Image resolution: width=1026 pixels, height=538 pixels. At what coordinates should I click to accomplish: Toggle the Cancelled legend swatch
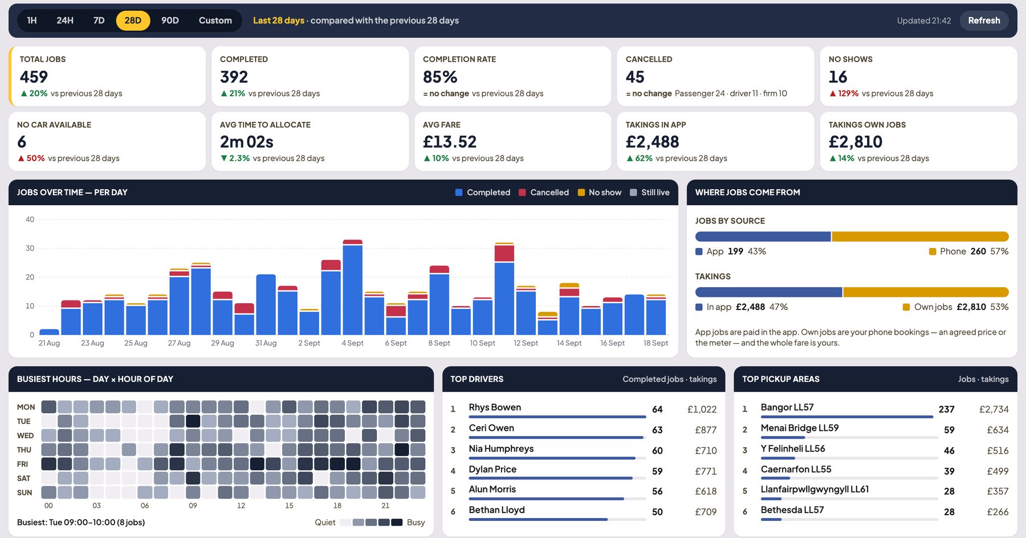(x=522, y=193)
